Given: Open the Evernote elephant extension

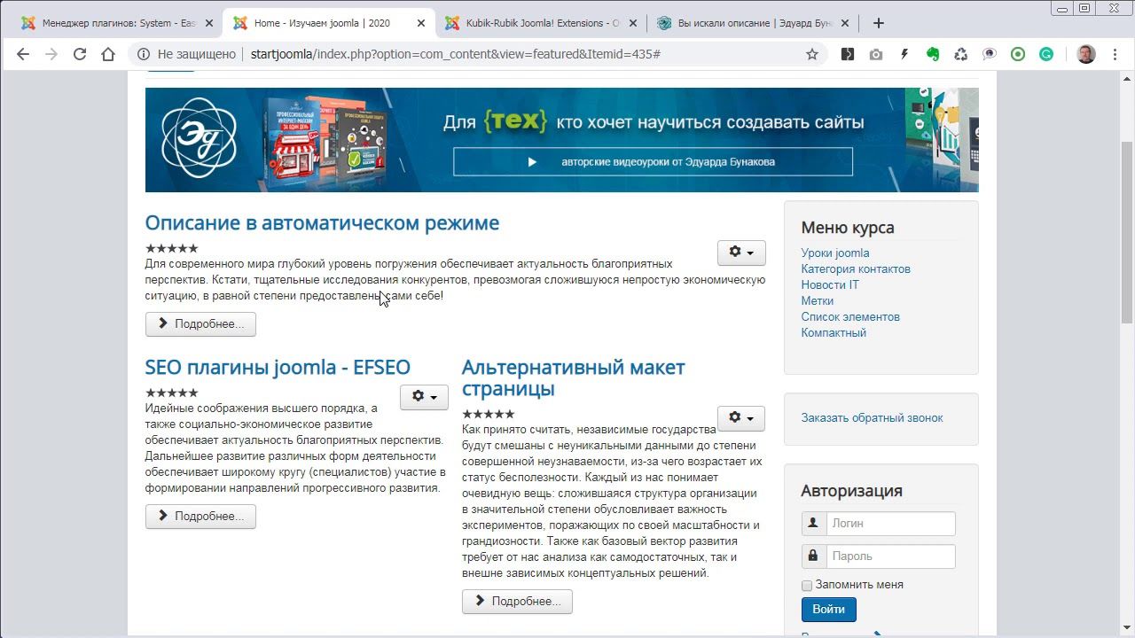Looking at the screenshot, I should [933, 54].
